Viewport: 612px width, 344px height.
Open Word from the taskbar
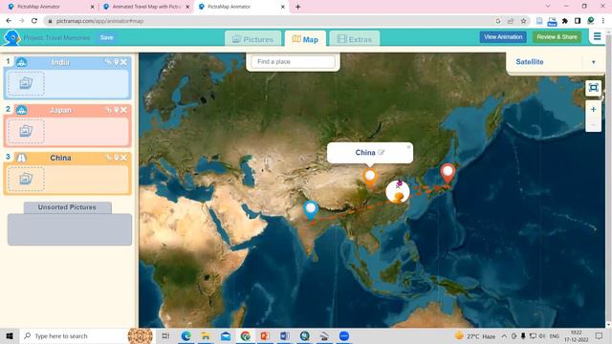point(285,335)
